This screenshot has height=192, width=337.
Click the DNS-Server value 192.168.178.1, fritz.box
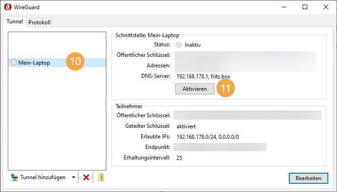203,77
